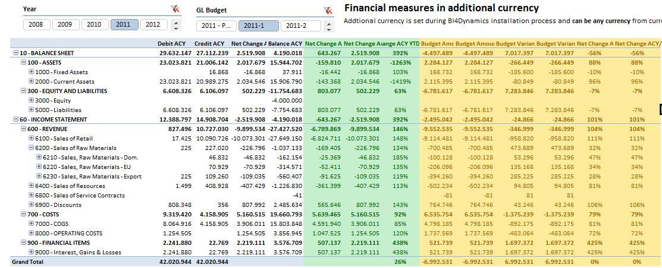Expand 6230 - Sales, Raw Materials - Export
This screenshot has width=662, height=268.
39,176
